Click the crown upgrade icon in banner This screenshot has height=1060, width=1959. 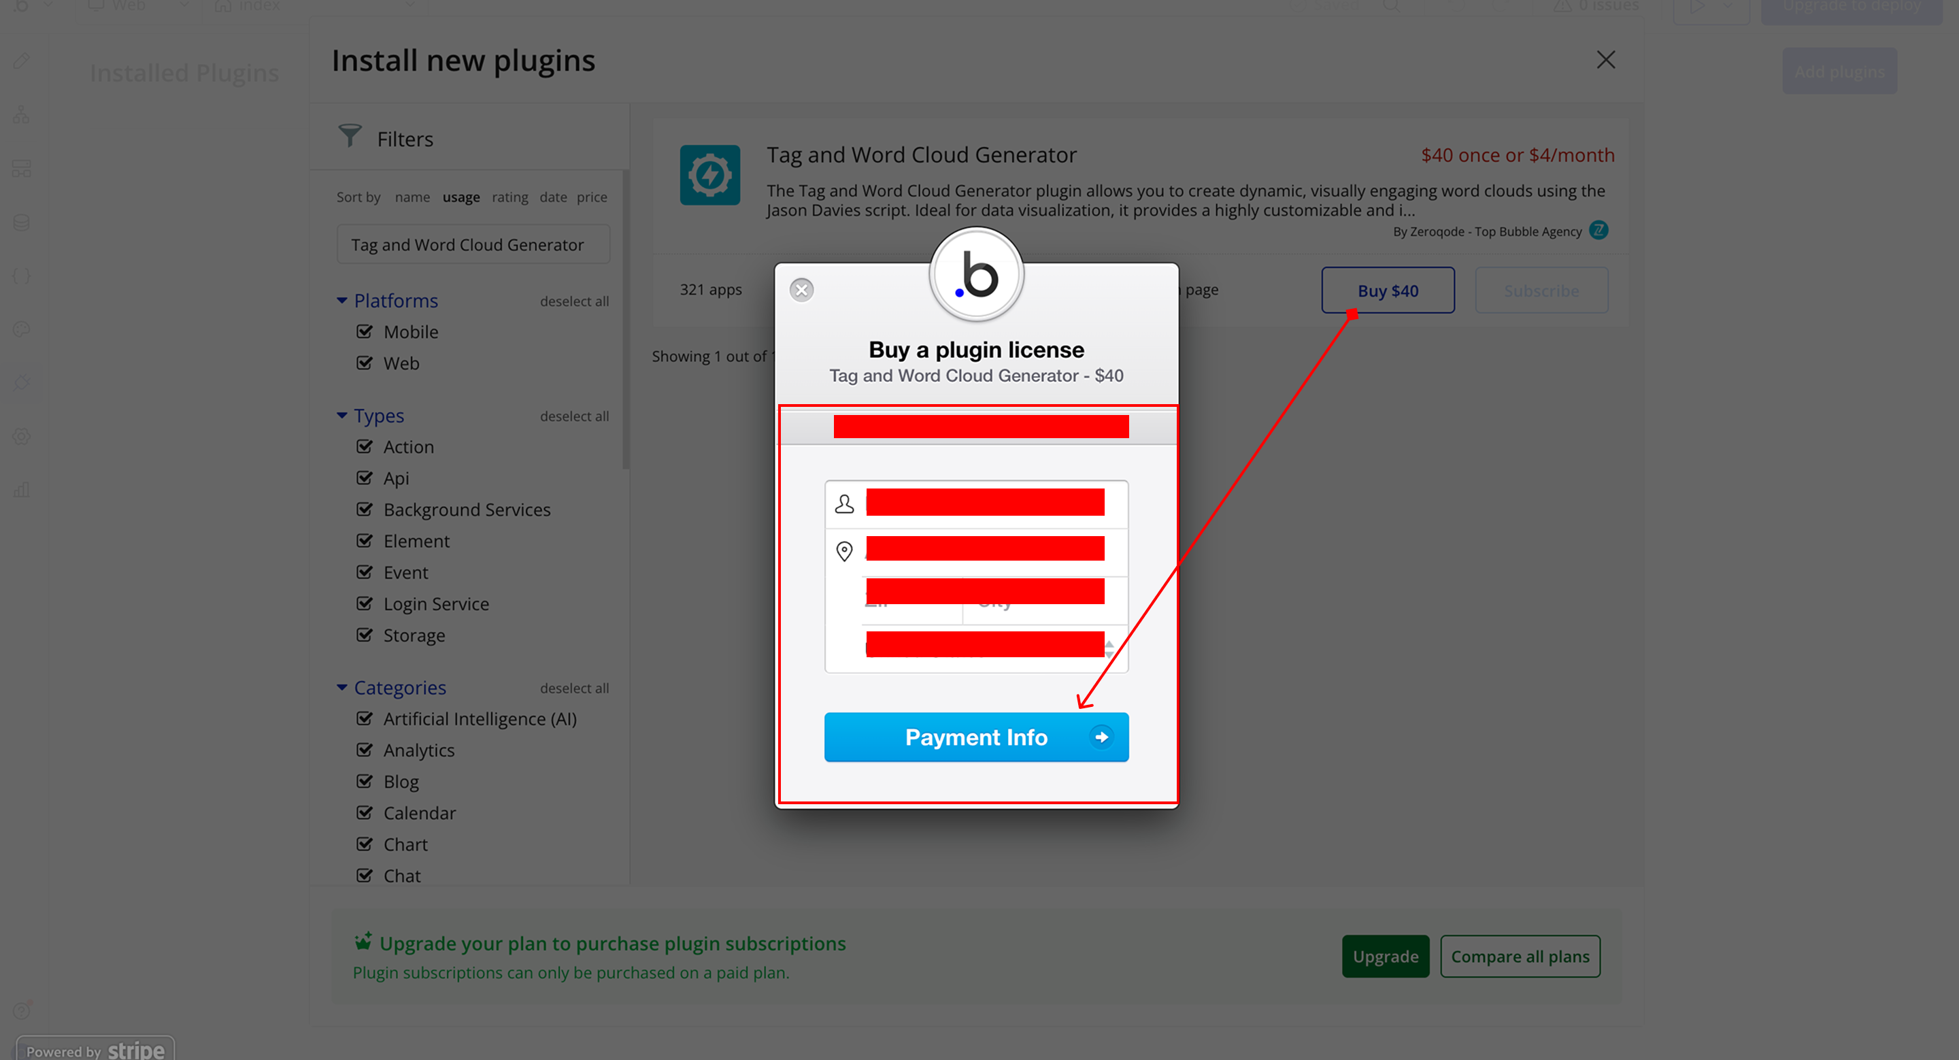tap(363, 942)
